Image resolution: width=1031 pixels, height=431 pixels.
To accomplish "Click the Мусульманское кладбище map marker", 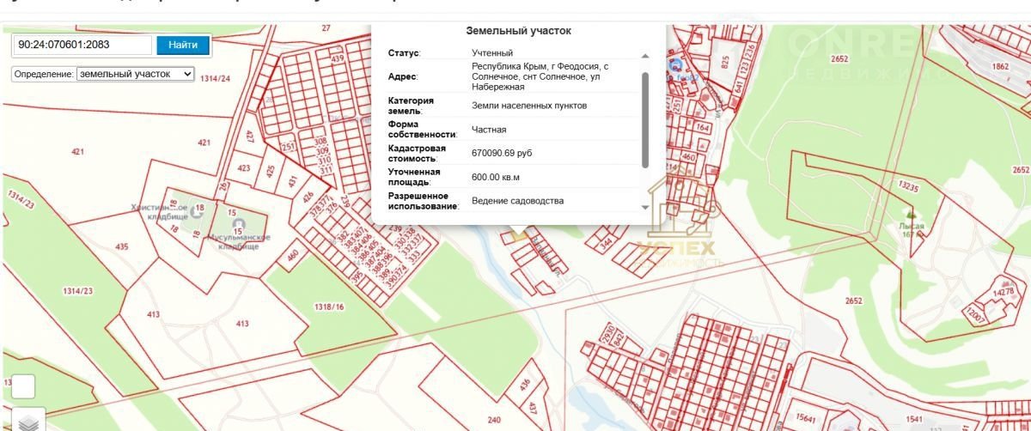I will tap(238, 224).
